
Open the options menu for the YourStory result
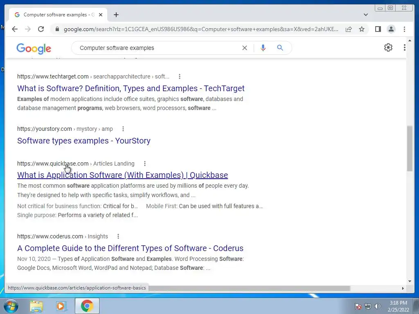pos(123,129)
